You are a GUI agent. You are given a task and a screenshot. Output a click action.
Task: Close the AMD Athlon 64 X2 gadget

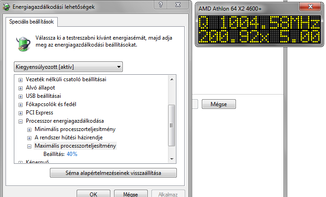tap(310, 6)
